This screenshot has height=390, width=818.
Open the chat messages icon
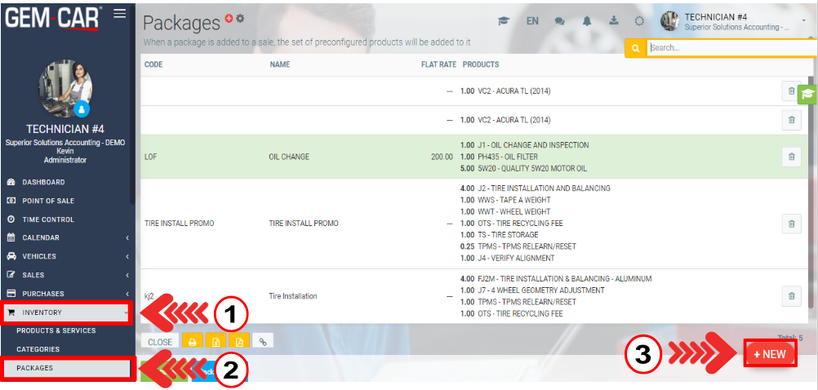click(x=560, y=21)
